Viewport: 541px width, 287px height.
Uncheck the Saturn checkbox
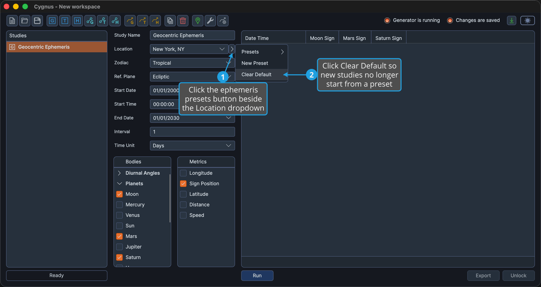tap(120, 257)
